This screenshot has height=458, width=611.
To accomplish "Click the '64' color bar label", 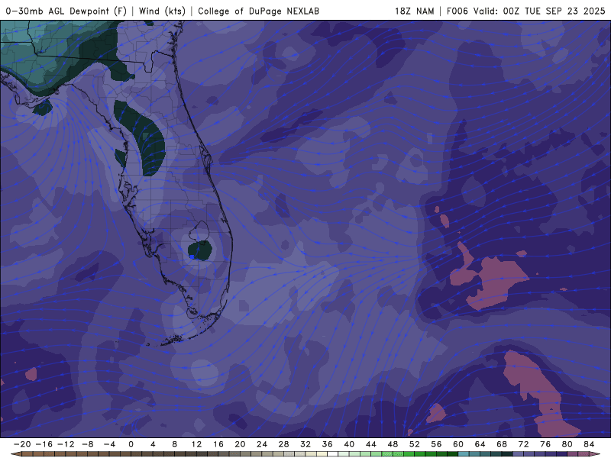I will [x=480, y=444].
